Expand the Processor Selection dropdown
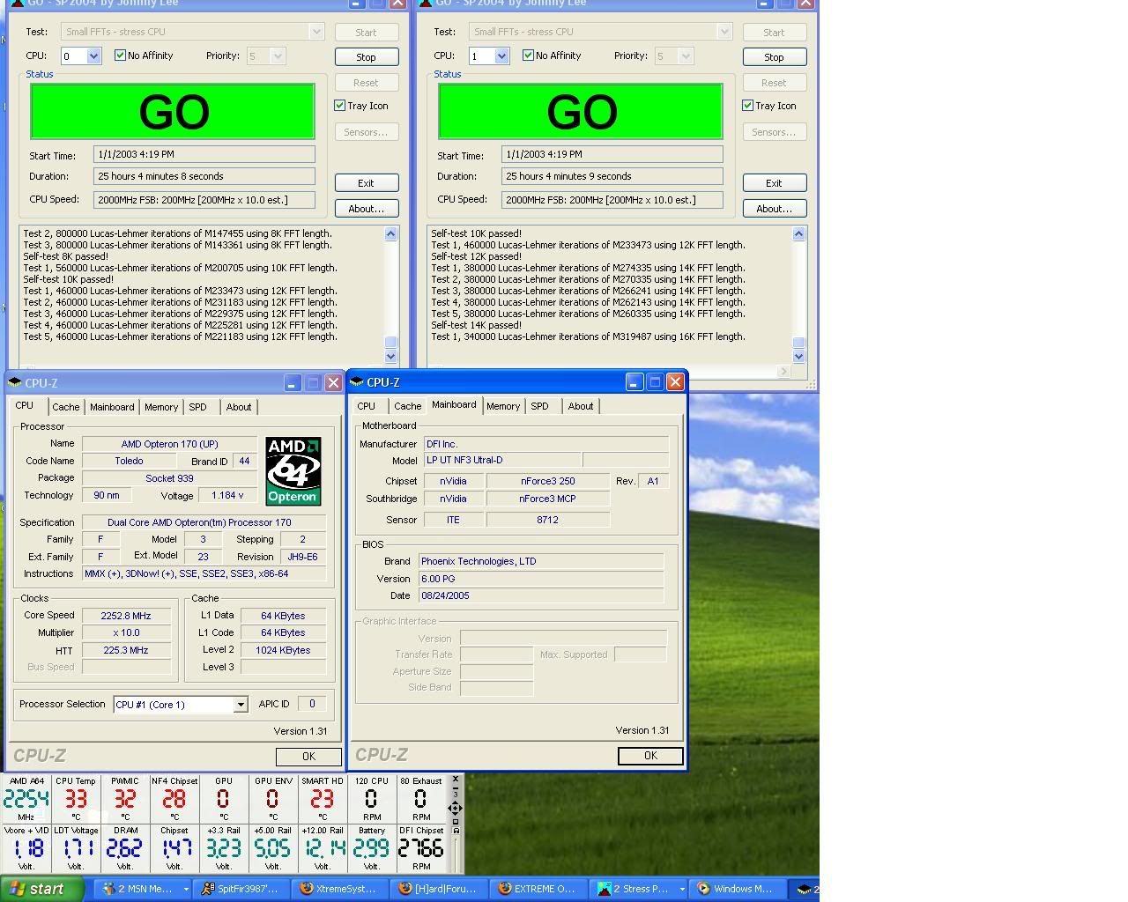 pyautogui.click(x=240, y=705)
